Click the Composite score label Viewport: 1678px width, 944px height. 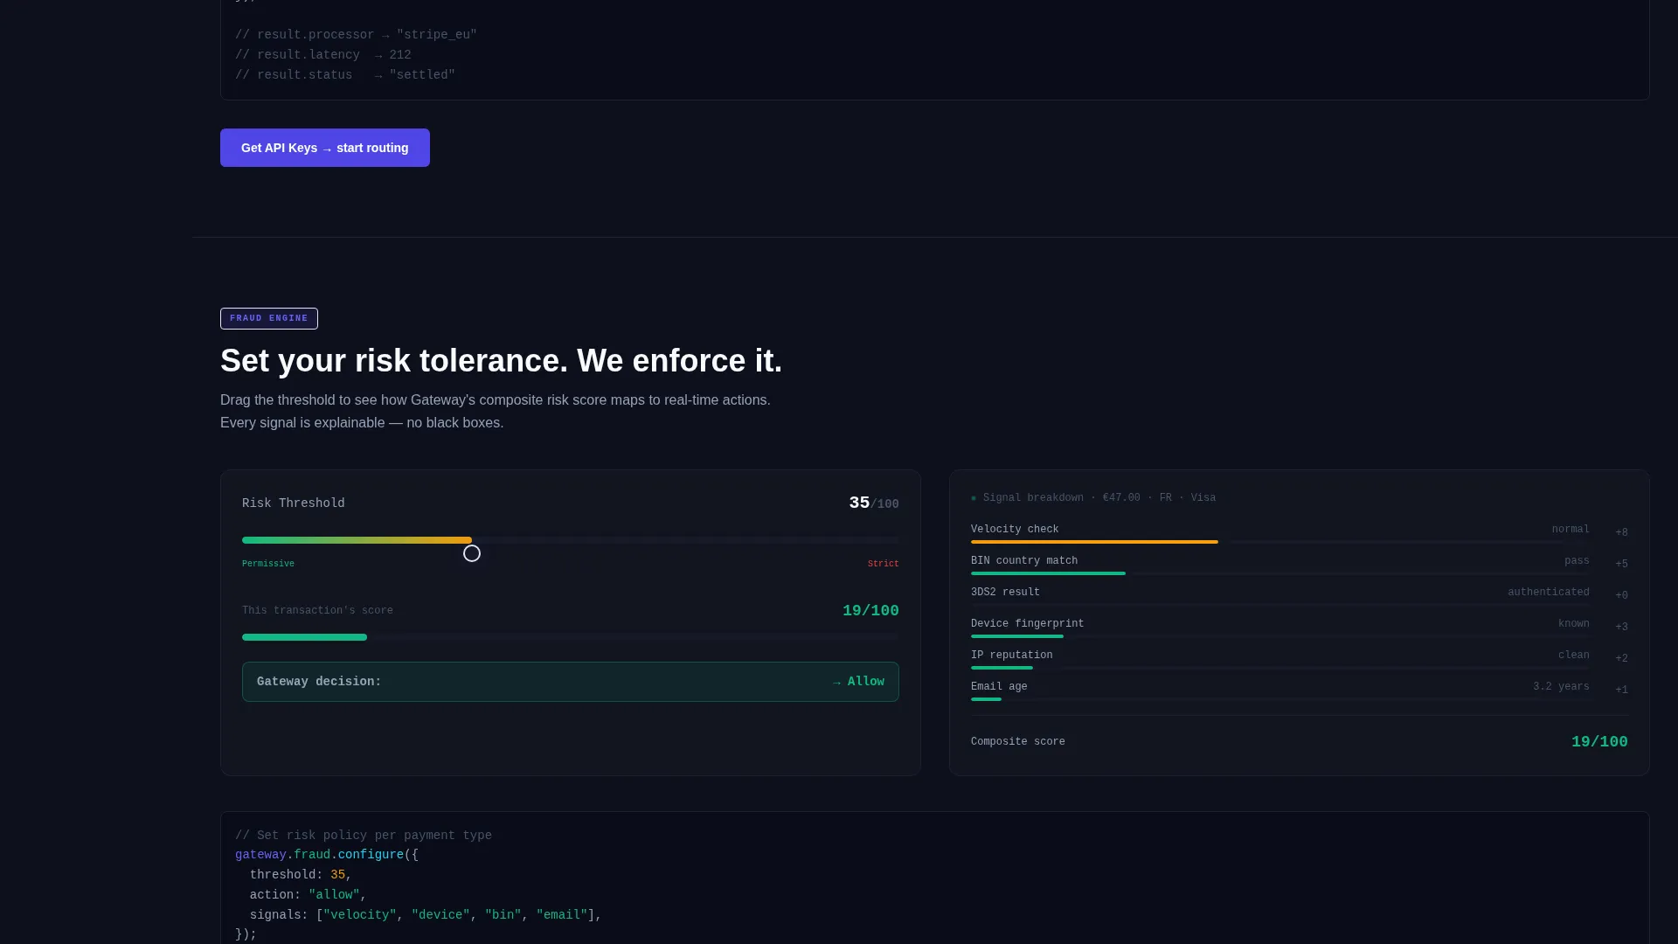pos(1018,742)
